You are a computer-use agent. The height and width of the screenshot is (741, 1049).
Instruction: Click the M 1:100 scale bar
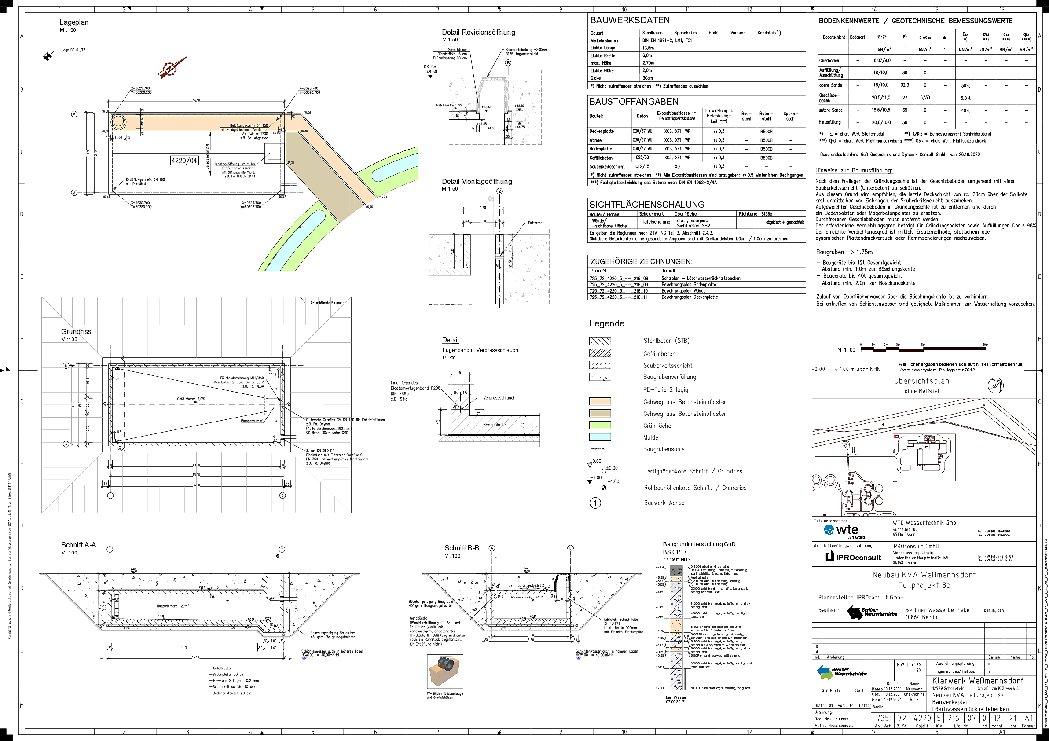923,349
